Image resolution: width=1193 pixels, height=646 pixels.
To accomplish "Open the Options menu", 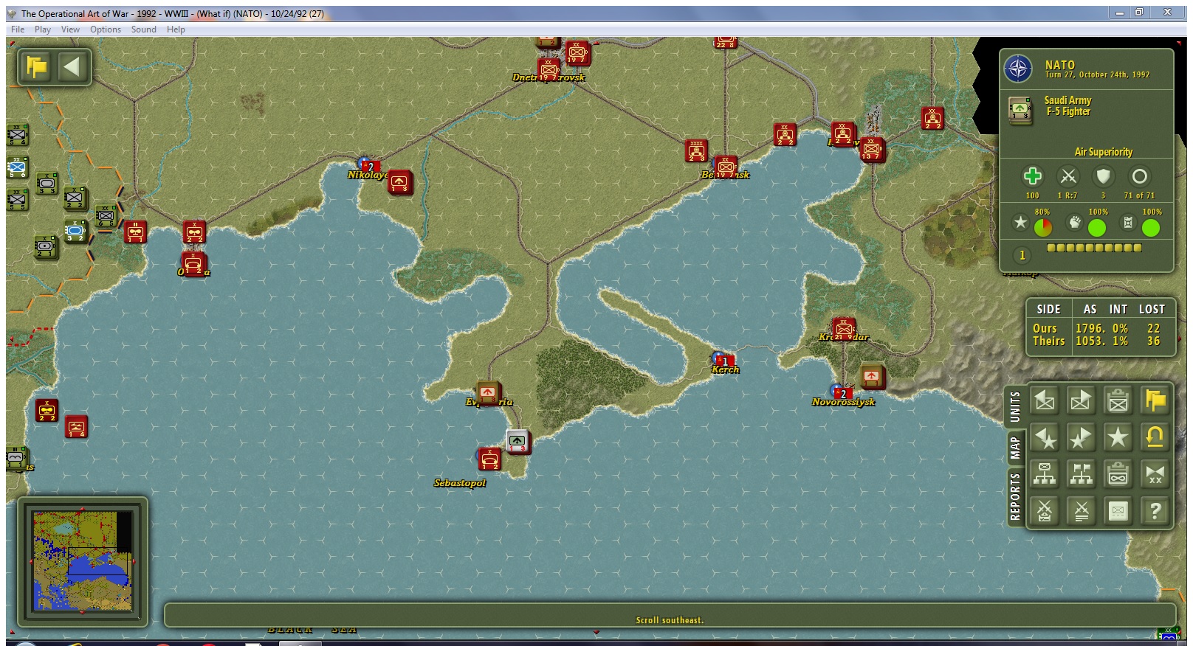I will [x=106, y=29].
